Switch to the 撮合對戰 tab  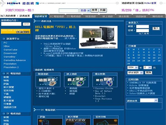[x=124, y=16]
